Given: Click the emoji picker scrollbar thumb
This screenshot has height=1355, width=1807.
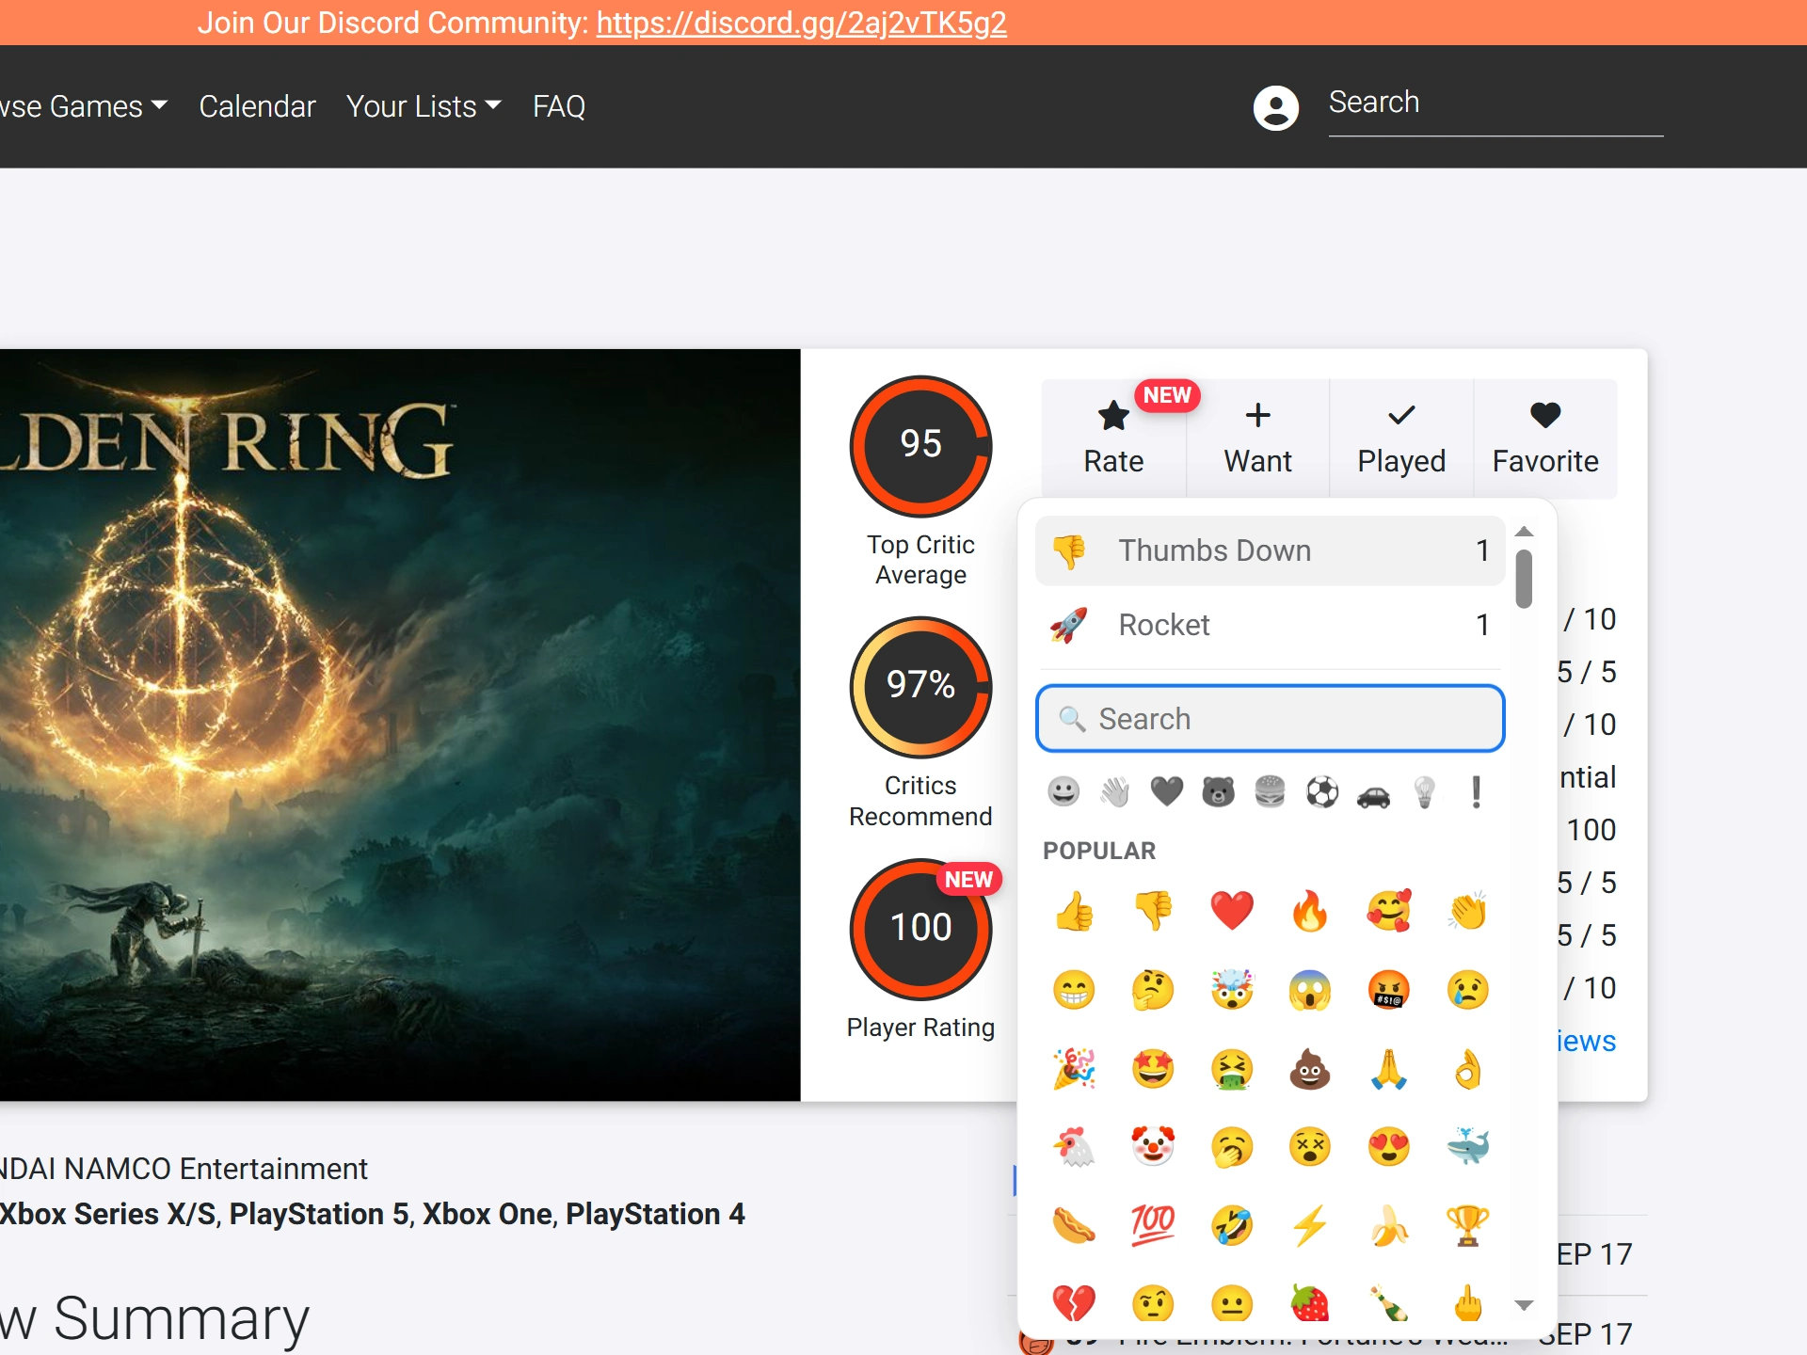Looking at the screenshot, I should (x=1525, y=580).
